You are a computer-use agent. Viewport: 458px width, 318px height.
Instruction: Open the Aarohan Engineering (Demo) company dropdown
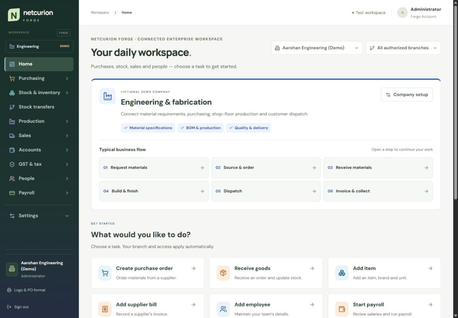click(317, 48)
